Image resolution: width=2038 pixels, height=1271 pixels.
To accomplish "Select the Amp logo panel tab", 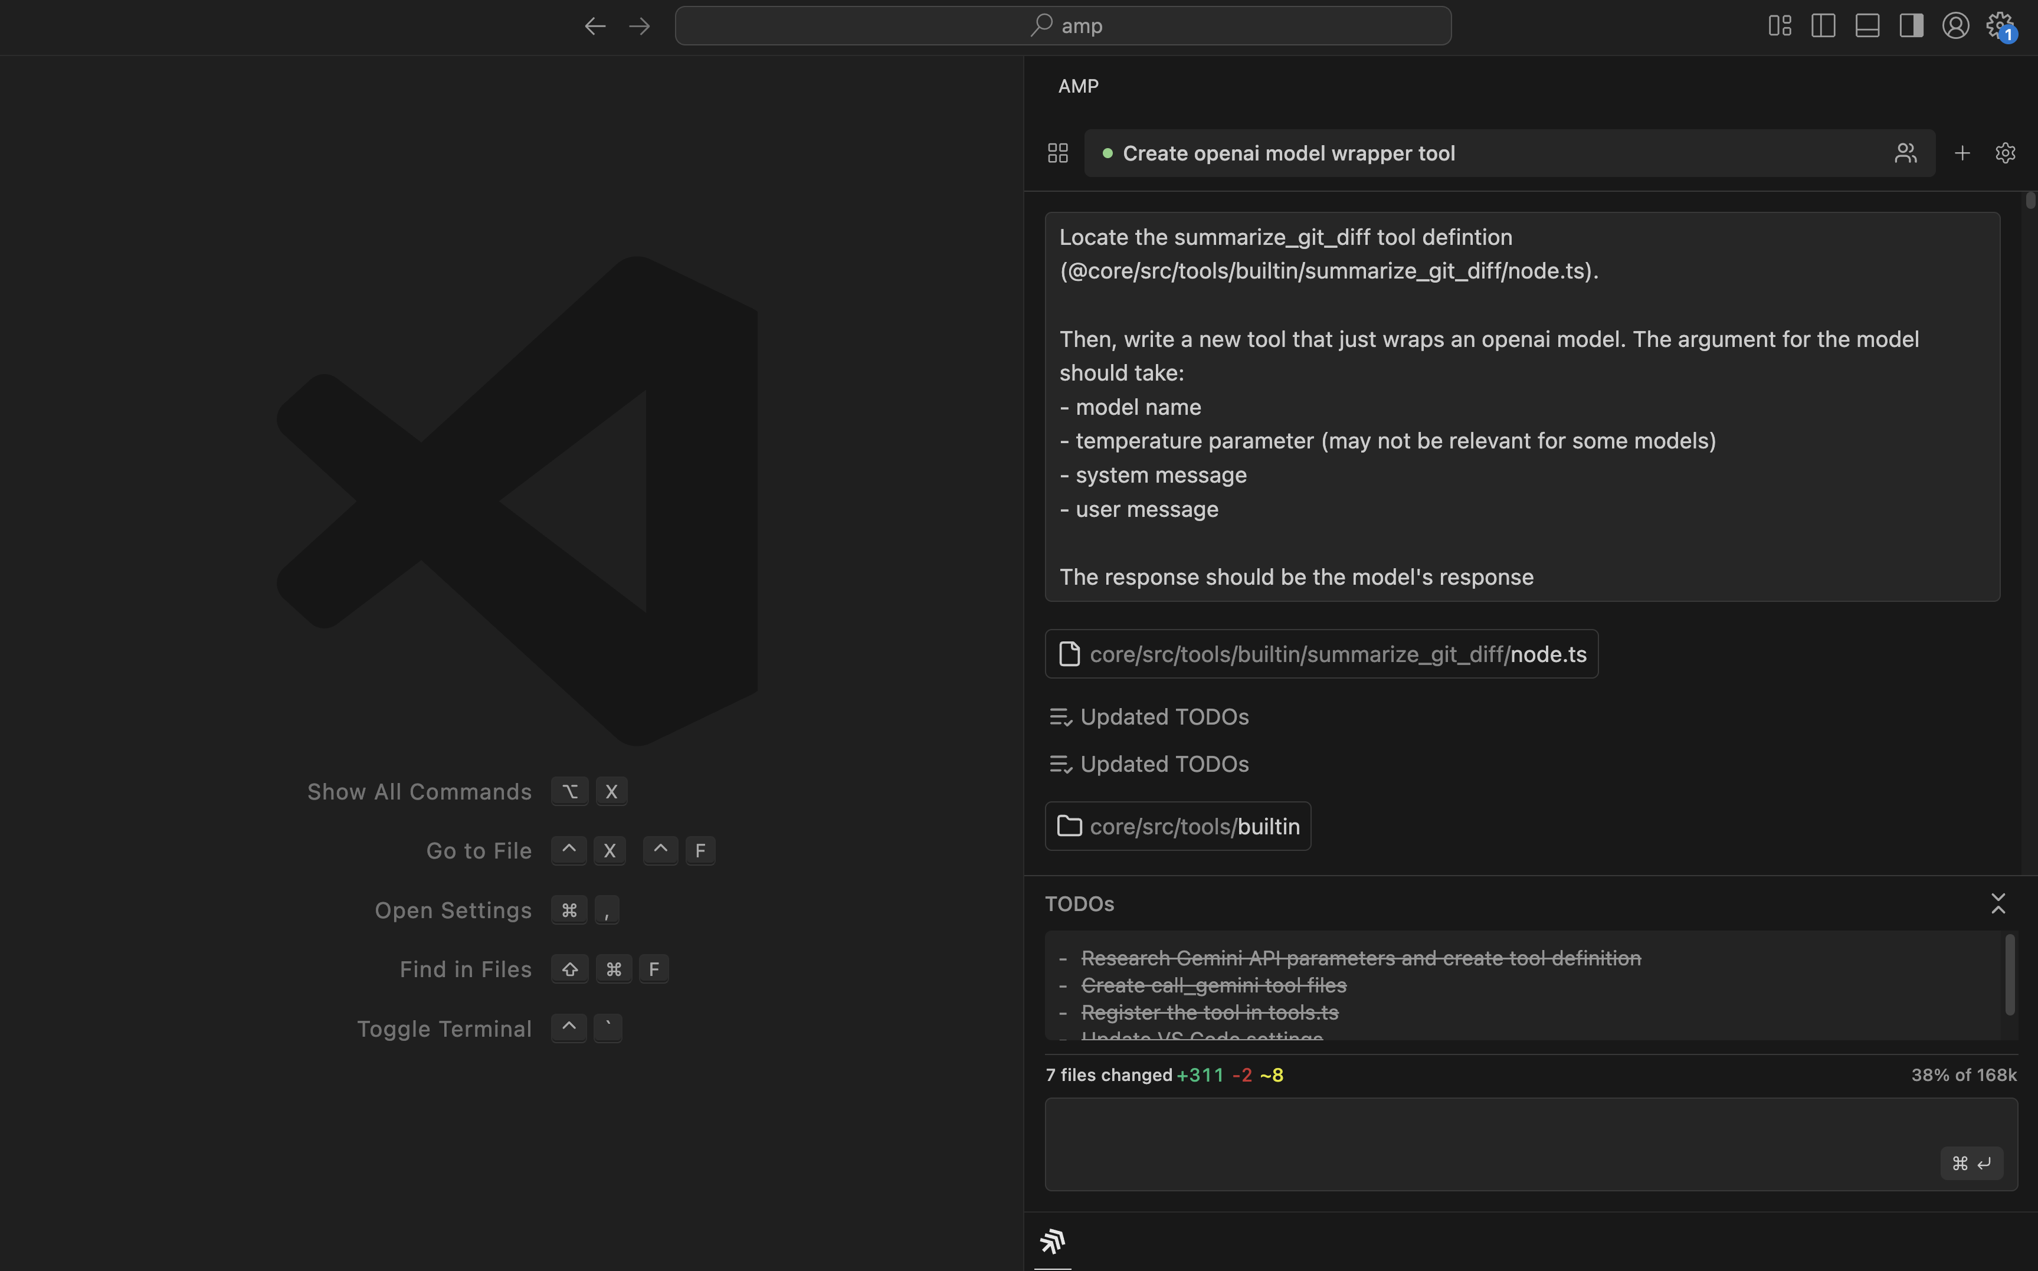I will click(1052, 1241).
